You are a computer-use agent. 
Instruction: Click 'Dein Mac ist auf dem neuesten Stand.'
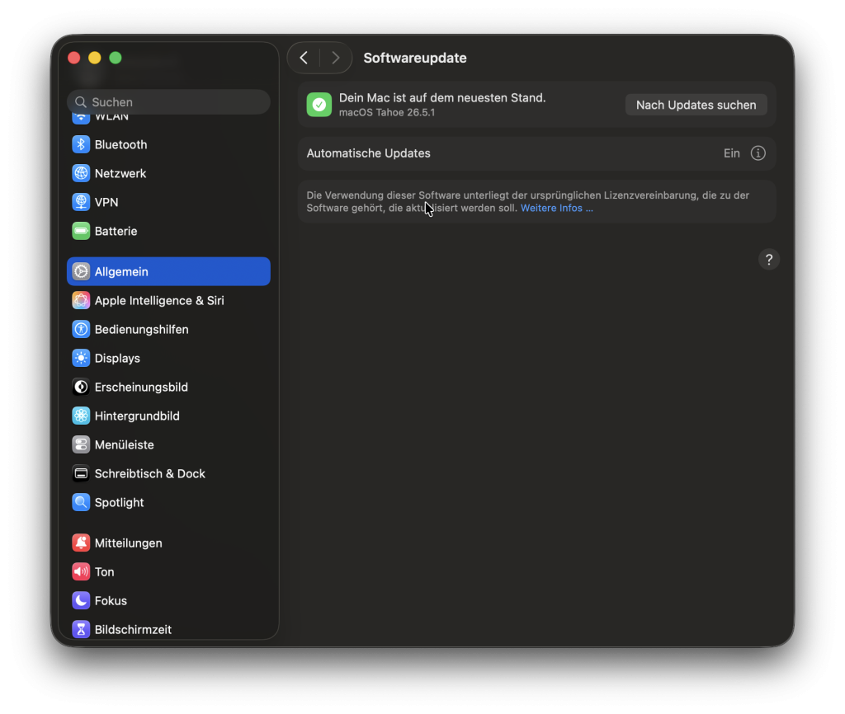point(442,98)
